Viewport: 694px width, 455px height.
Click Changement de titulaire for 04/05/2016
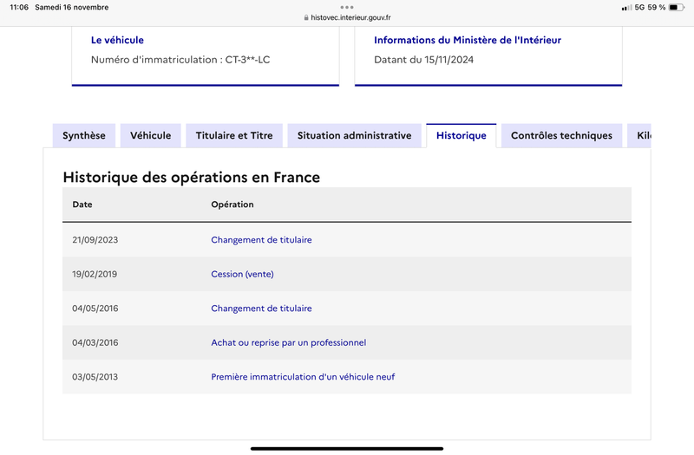(261, 309)
